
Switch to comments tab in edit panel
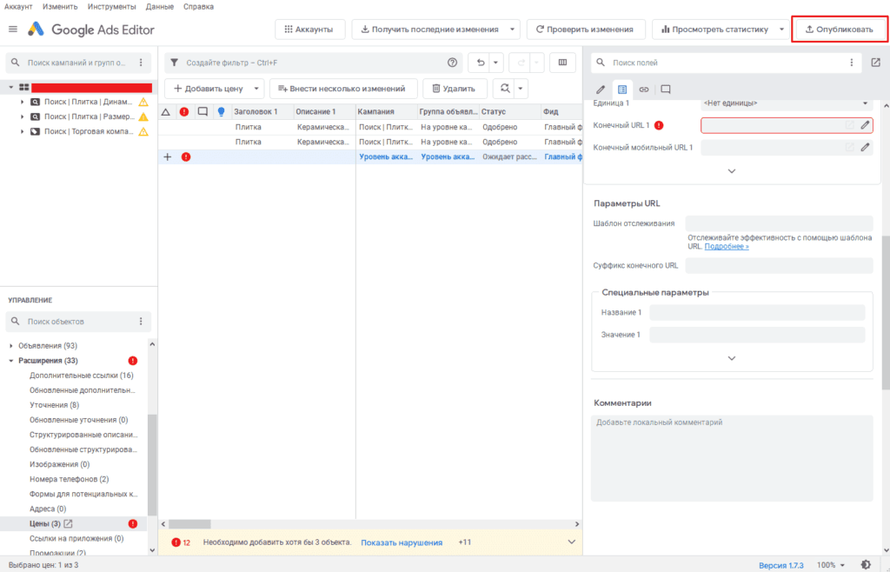coord(665,89)
